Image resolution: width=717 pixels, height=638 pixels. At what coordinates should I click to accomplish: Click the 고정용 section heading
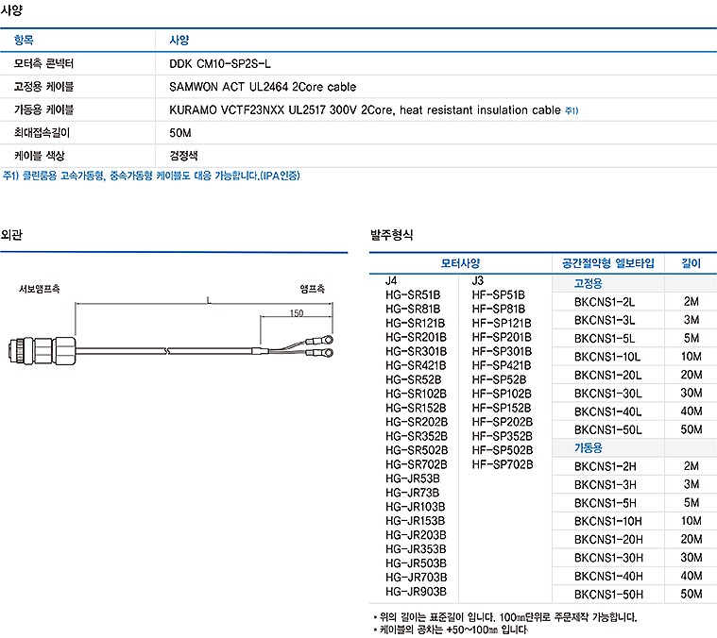[x=588, y=283]
